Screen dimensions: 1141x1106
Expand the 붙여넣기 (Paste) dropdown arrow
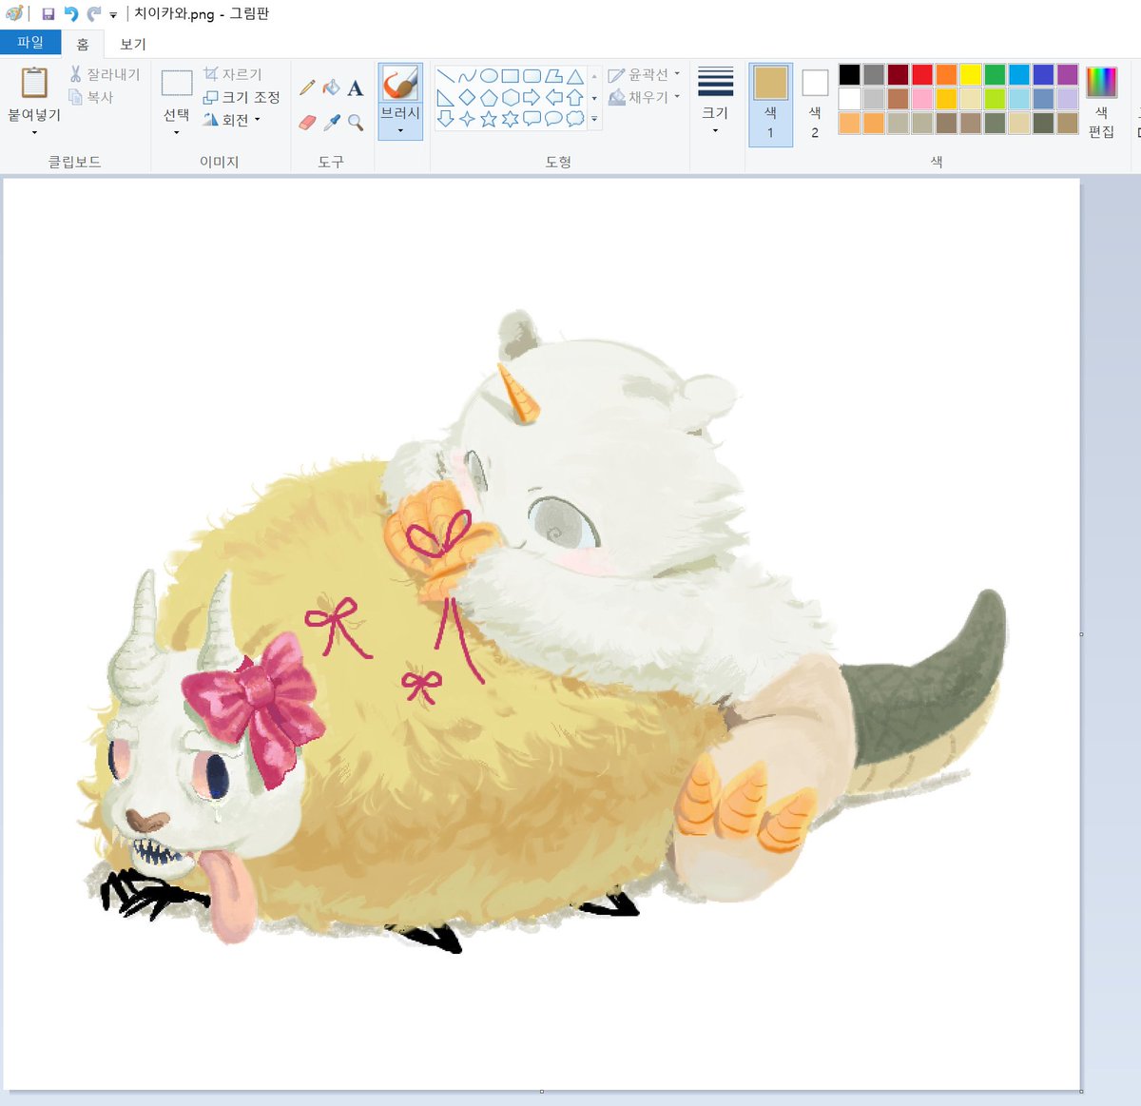[34, 132]
